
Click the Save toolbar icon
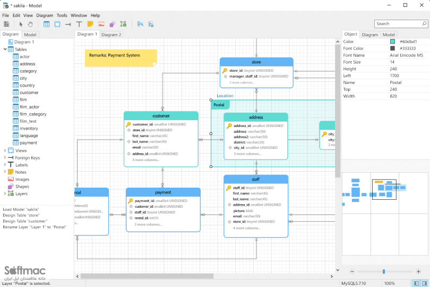click(6, 24)
